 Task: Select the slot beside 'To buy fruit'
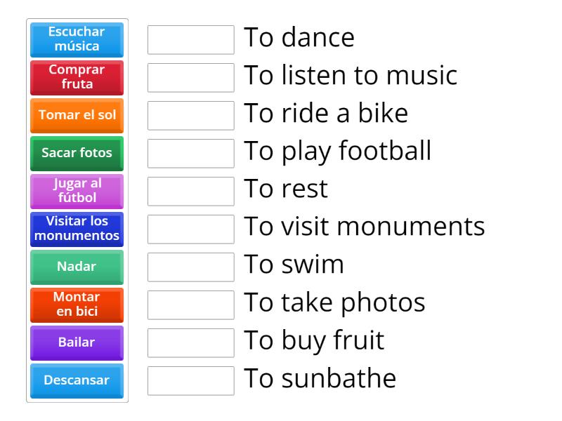point(190,343)
